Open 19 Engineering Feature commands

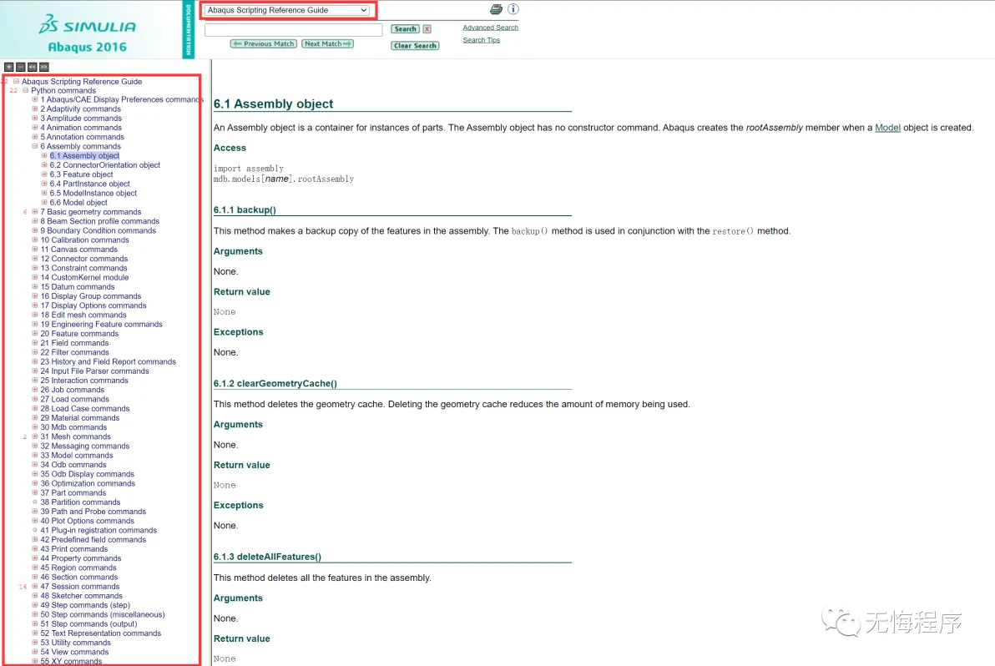(102, 324)
